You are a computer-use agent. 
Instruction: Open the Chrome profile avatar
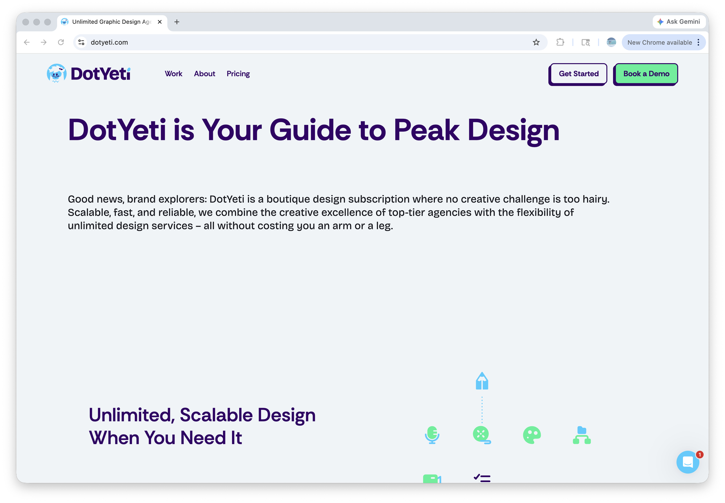pyautogui.click(x=611, y=42)
